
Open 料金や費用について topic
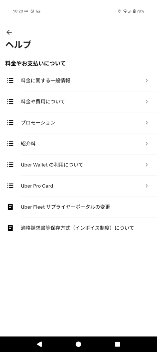pyautogui.click(x=78, y=102)
